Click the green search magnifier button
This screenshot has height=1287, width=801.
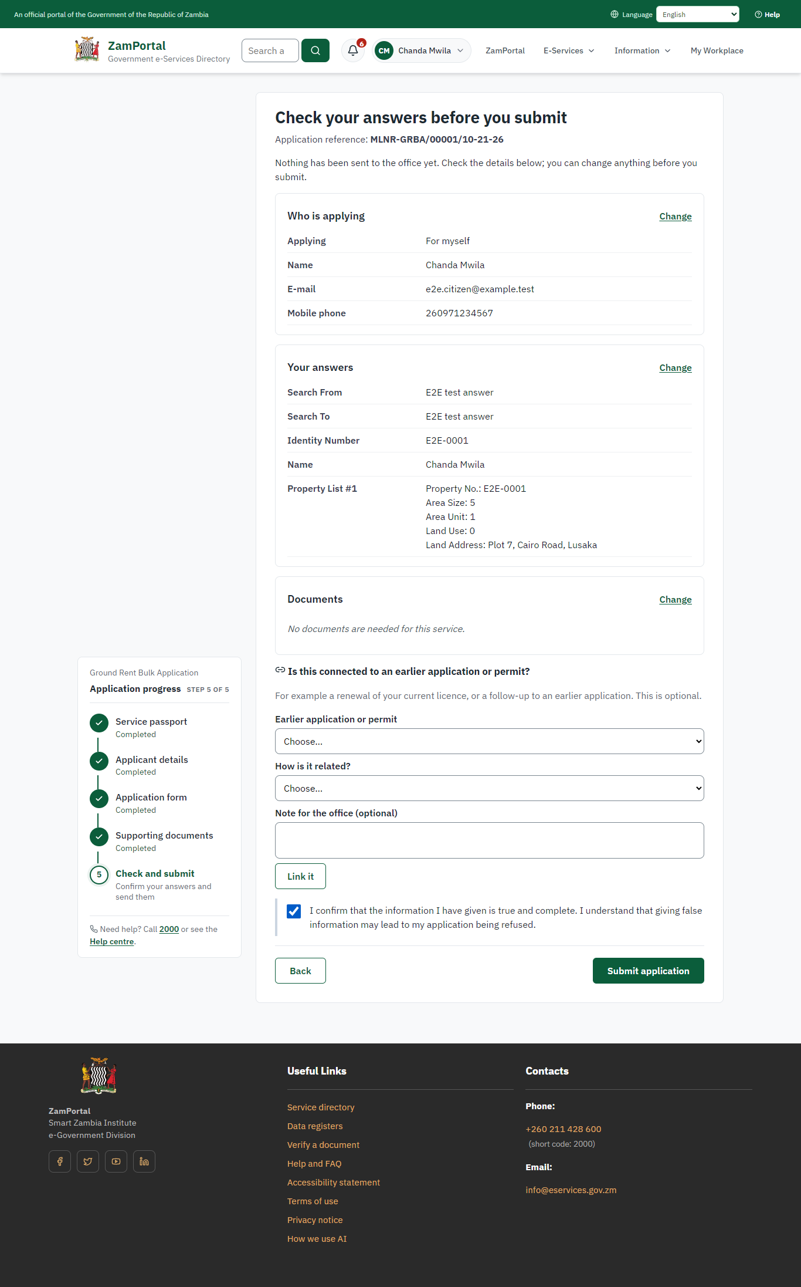point(315,50)
